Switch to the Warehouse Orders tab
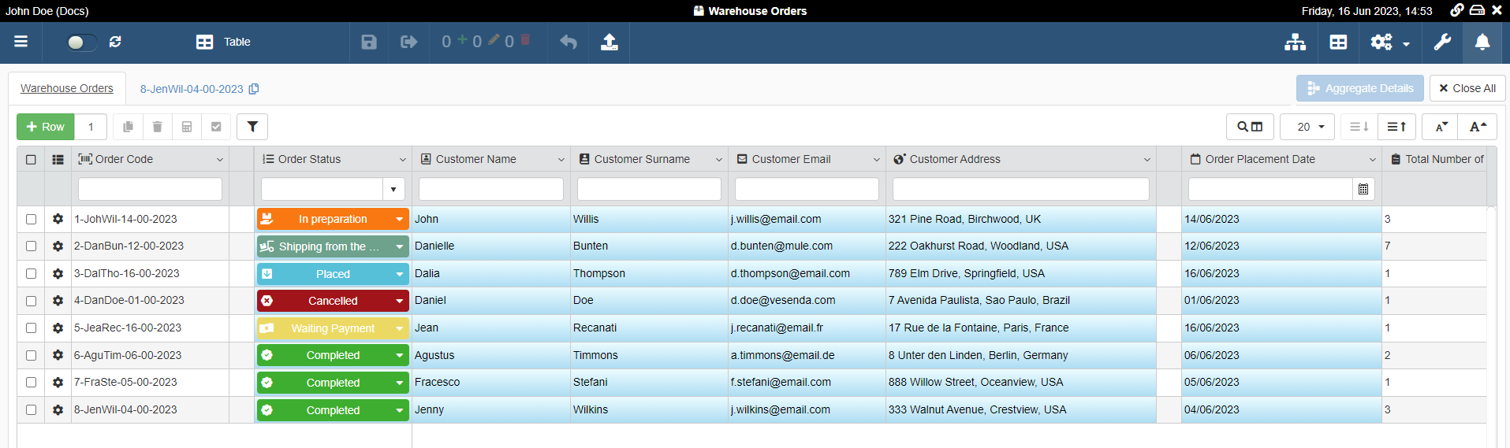 point(67,88)
